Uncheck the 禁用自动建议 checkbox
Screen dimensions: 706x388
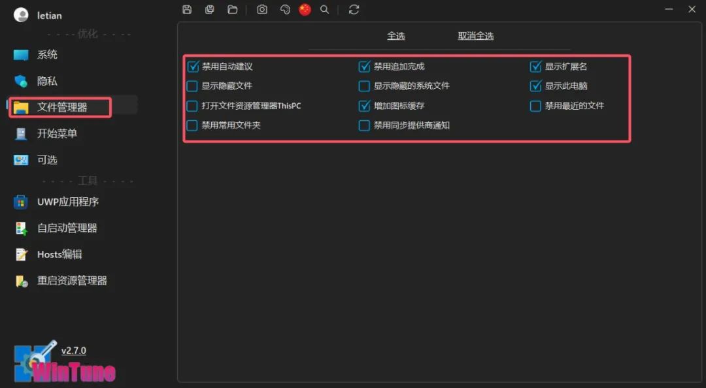point(193,67)
